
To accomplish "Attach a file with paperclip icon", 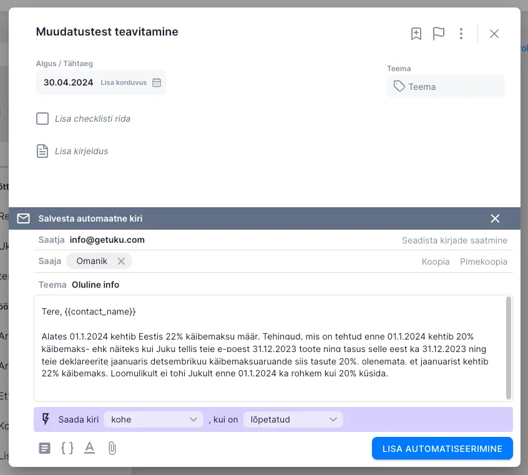I will [x=112, y=448].
